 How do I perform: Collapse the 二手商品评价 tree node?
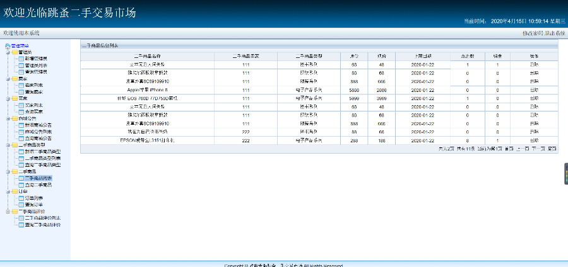coord(8,212)
